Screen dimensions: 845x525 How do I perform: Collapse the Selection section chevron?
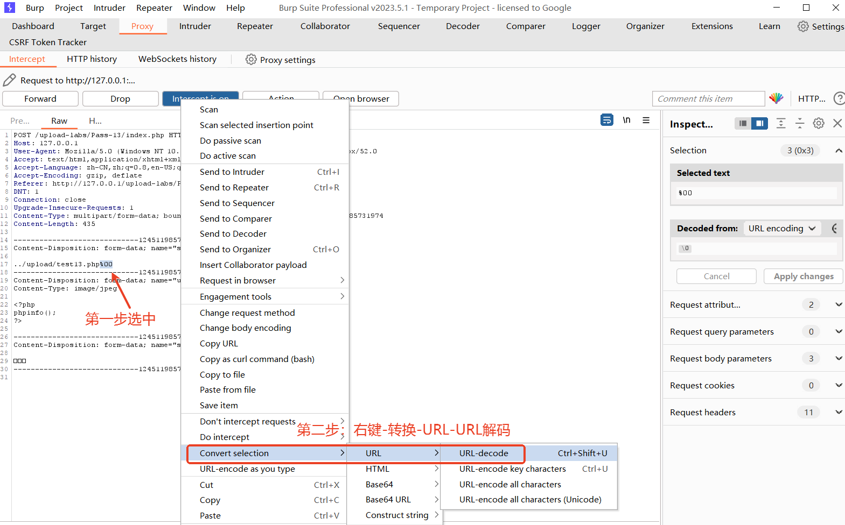839,151
